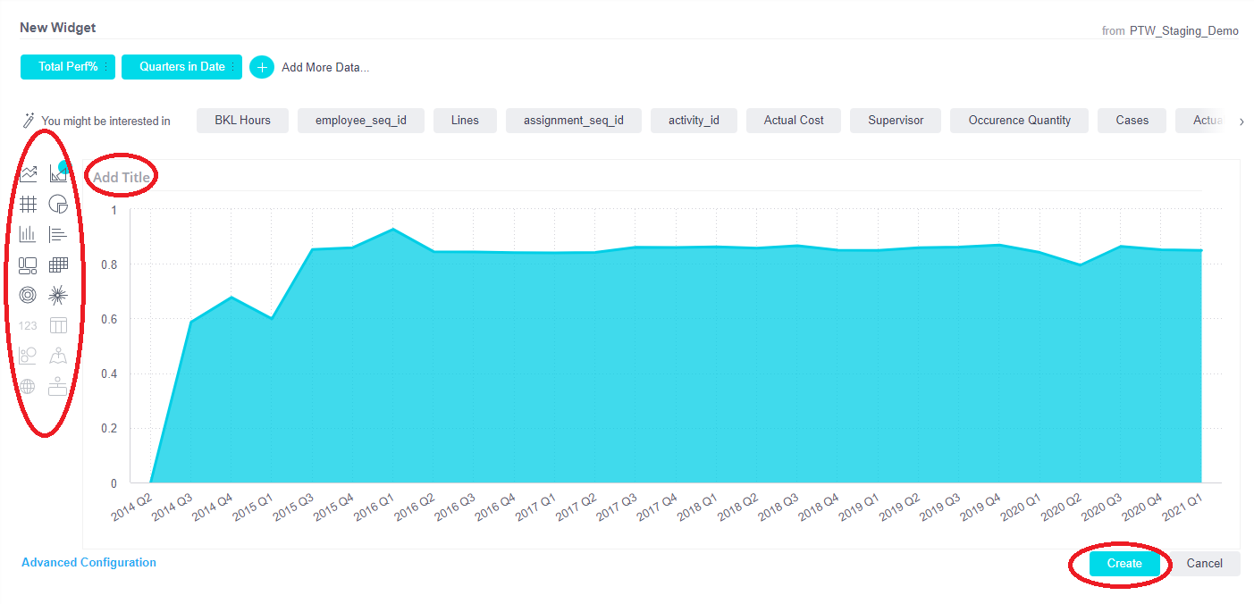
Task: Click the Add Title field
Action: pyautogui.click(x=122, y=177)
